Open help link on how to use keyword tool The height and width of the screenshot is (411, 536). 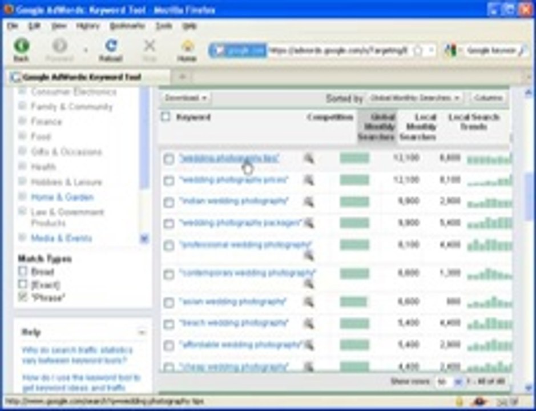(81, 382)
